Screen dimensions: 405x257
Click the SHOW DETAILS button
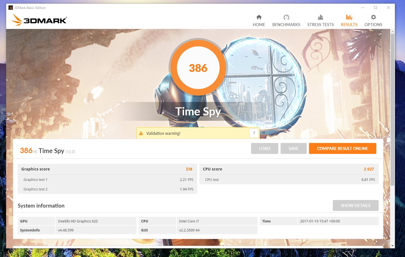(x=356, y=206)
